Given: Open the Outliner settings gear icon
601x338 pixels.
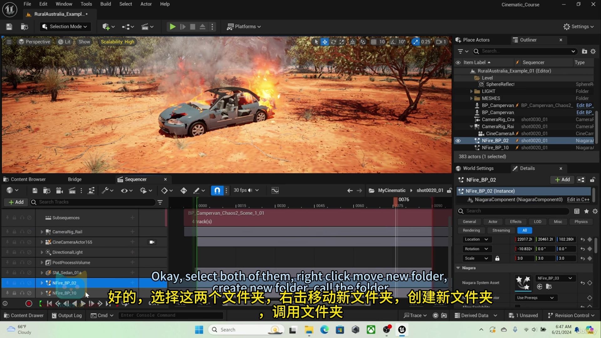Looking at the screenshot, I should coord(593,51).
